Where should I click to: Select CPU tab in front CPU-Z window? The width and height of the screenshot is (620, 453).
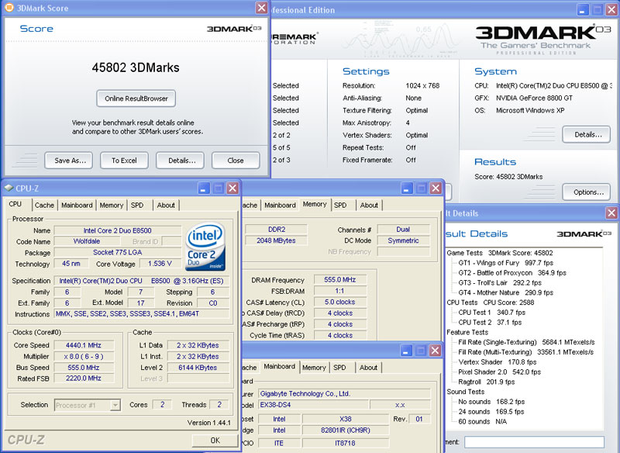click(15, 204)
